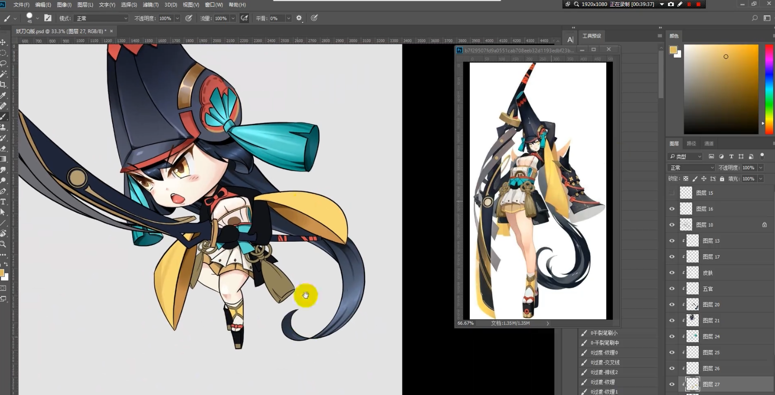Hide layer 图层 10
Viewport: 775px width, 395px height.
[x=672, y=225]
